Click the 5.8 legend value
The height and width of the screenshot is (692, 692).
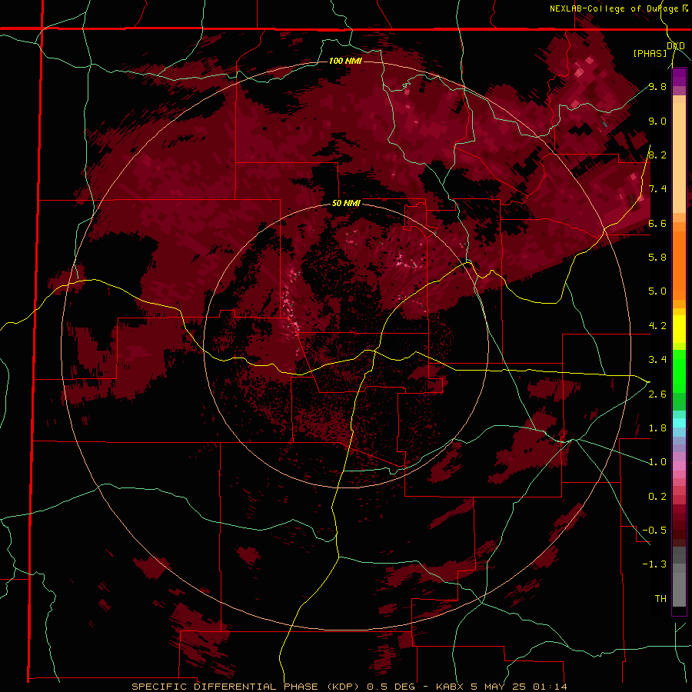657,257
